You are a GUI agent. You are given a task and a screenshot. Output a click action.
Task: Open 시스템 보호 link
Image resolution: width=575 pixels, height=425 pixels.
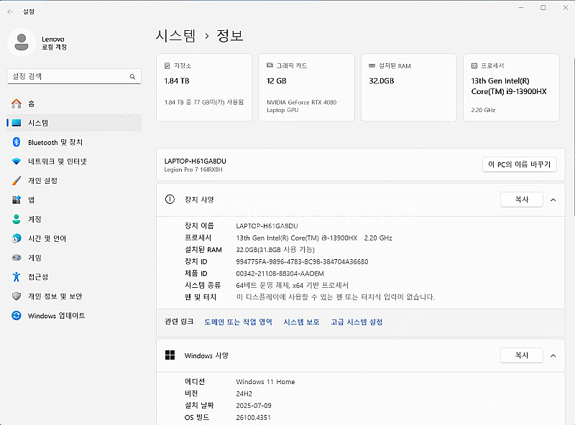[301, 322]
